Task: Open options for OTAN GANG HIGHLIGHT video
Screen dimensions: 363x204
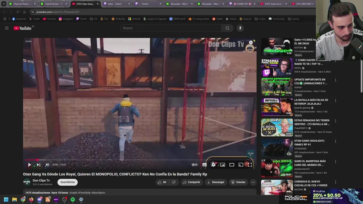Action: [335, 141]
